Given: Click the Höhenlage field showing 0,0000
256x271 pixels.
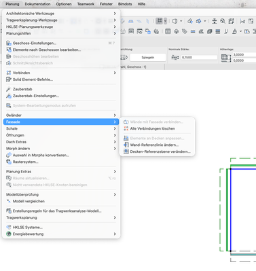Looking at the screenshot, I should coord(244,60).
